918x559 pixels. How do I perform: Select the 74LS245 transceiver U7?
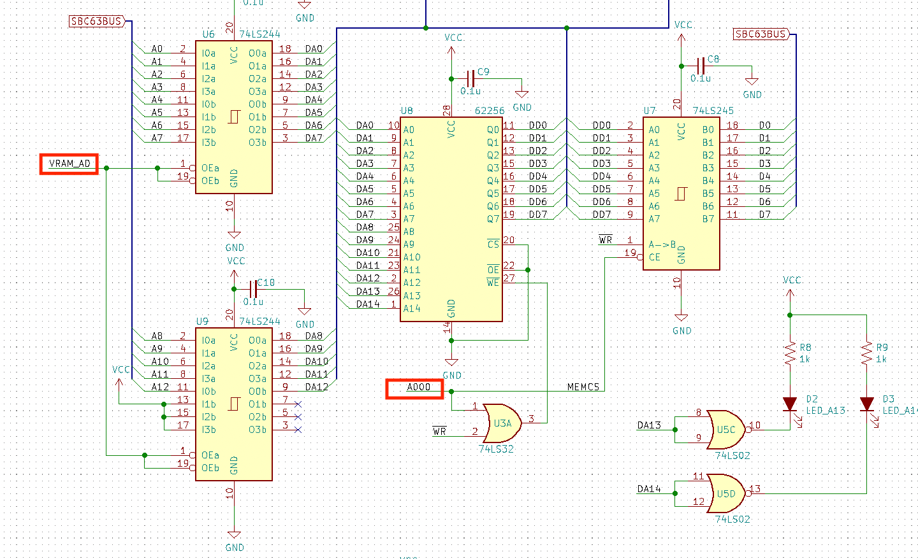click(x=681, y=191)
